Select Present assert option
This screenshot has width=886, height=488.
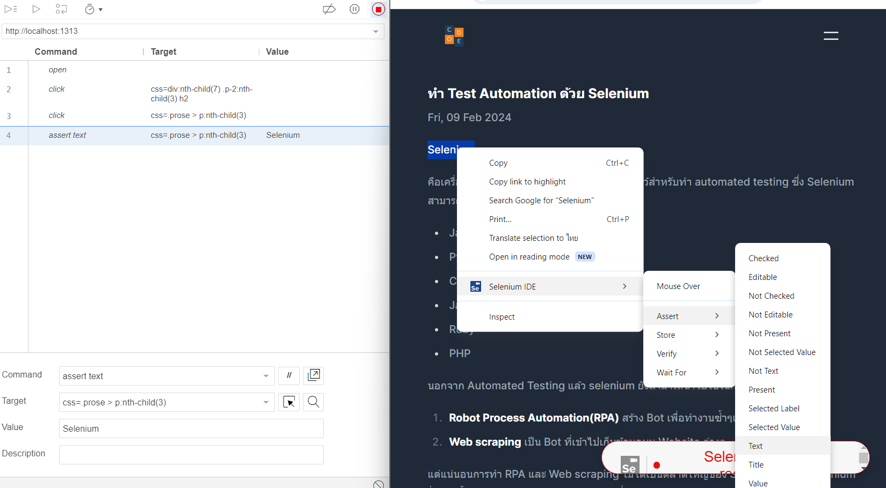(x=782, y=390)
